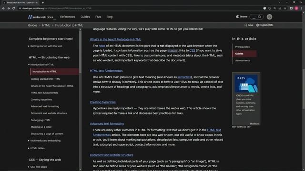Click the extension icon left of address bar icons

click(264, 9)
